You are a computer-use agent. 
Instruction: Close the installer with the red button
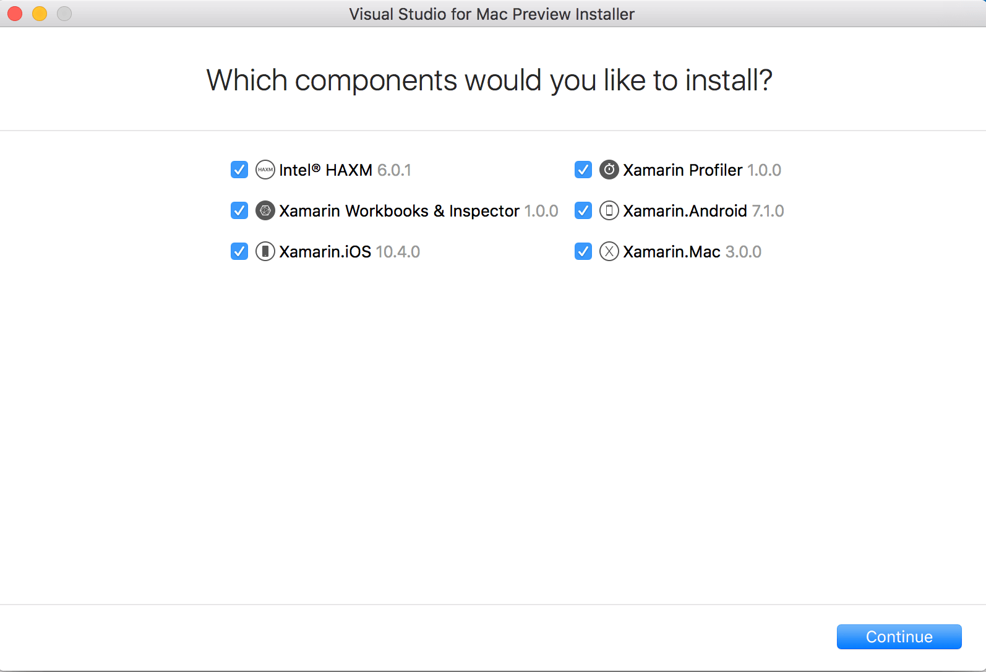pos(15,14)
